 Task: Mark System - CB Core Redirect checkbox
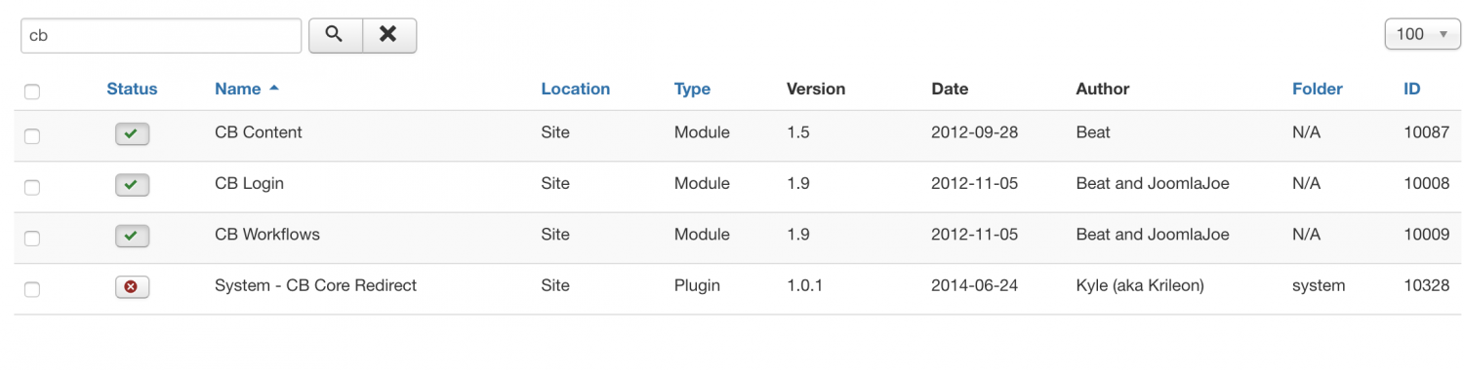pos(32,289)
